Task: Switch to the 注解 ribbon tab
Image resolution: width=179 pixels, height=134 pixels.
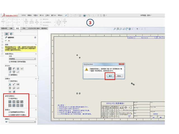Action: tap(11, 28)
